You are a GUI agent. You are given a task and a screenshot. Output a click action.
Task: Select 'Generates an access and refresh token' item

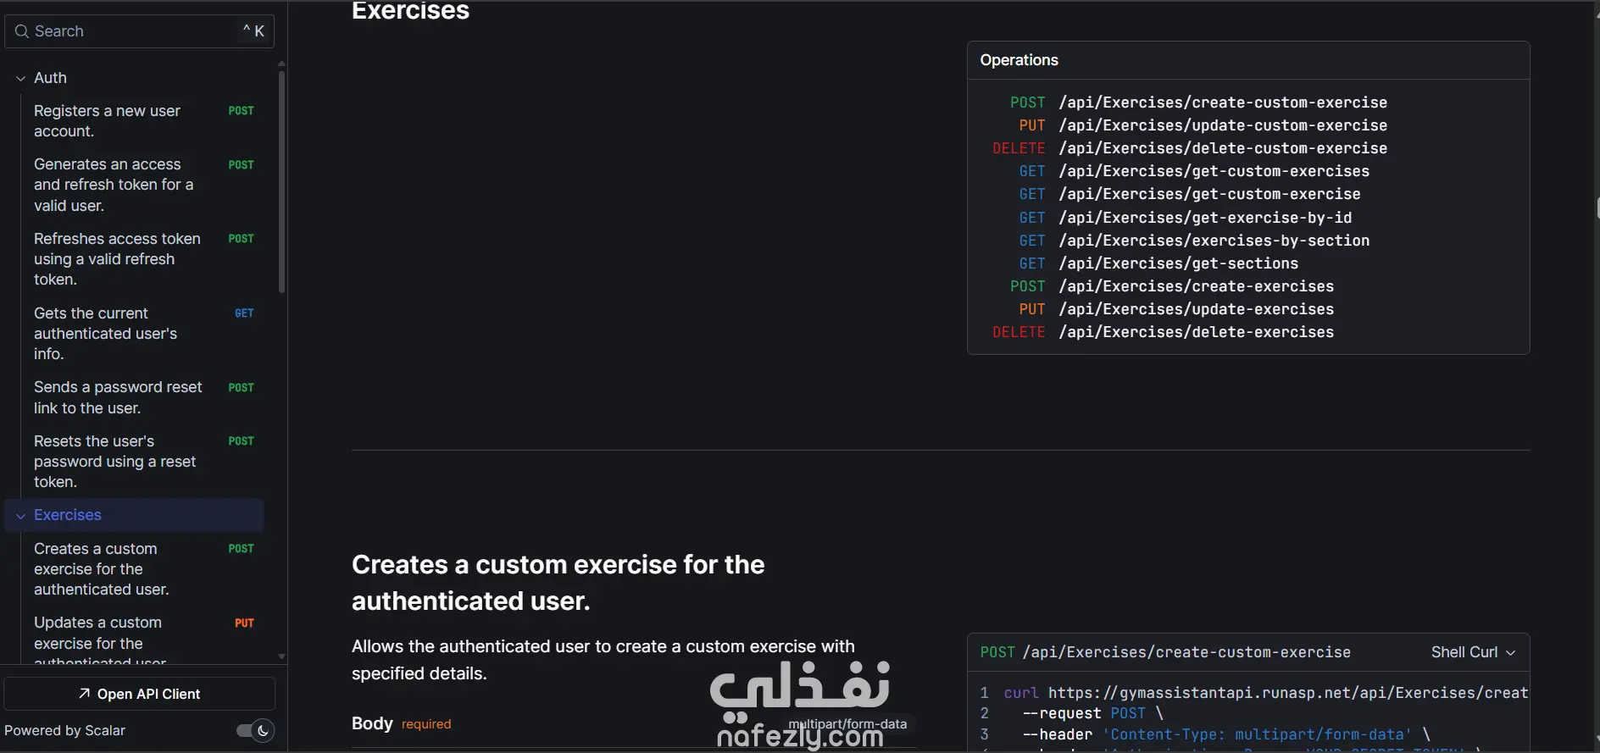click(114, 185)
